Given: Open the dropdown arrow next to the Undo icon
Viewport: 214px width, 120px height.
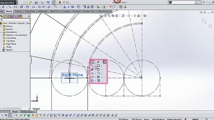Looking at the screenshot, I should click(51, 2).
